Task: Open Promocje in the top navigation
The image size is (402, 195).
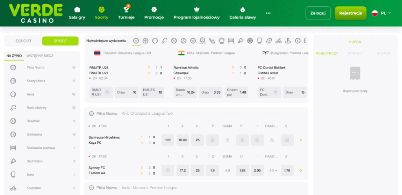Action: 154,13
